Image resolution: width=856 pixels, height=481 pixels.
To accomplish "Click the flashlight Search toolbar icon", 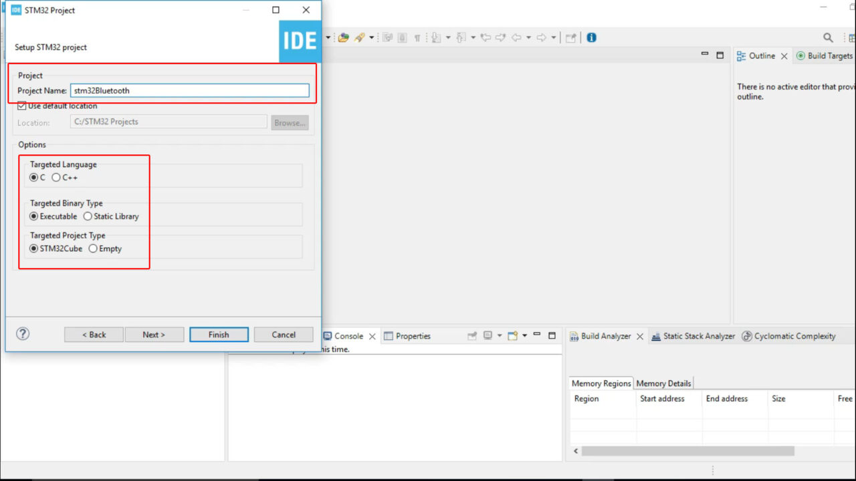I will pos(360,38).
